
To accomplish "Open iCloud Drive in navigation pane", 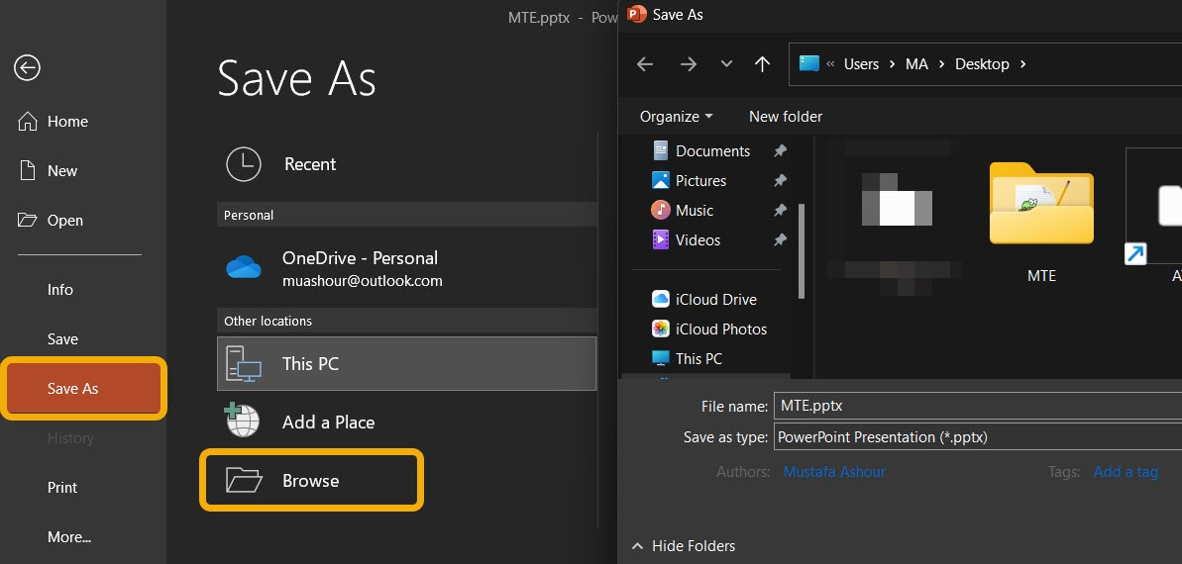I will [x=715, y=300].
